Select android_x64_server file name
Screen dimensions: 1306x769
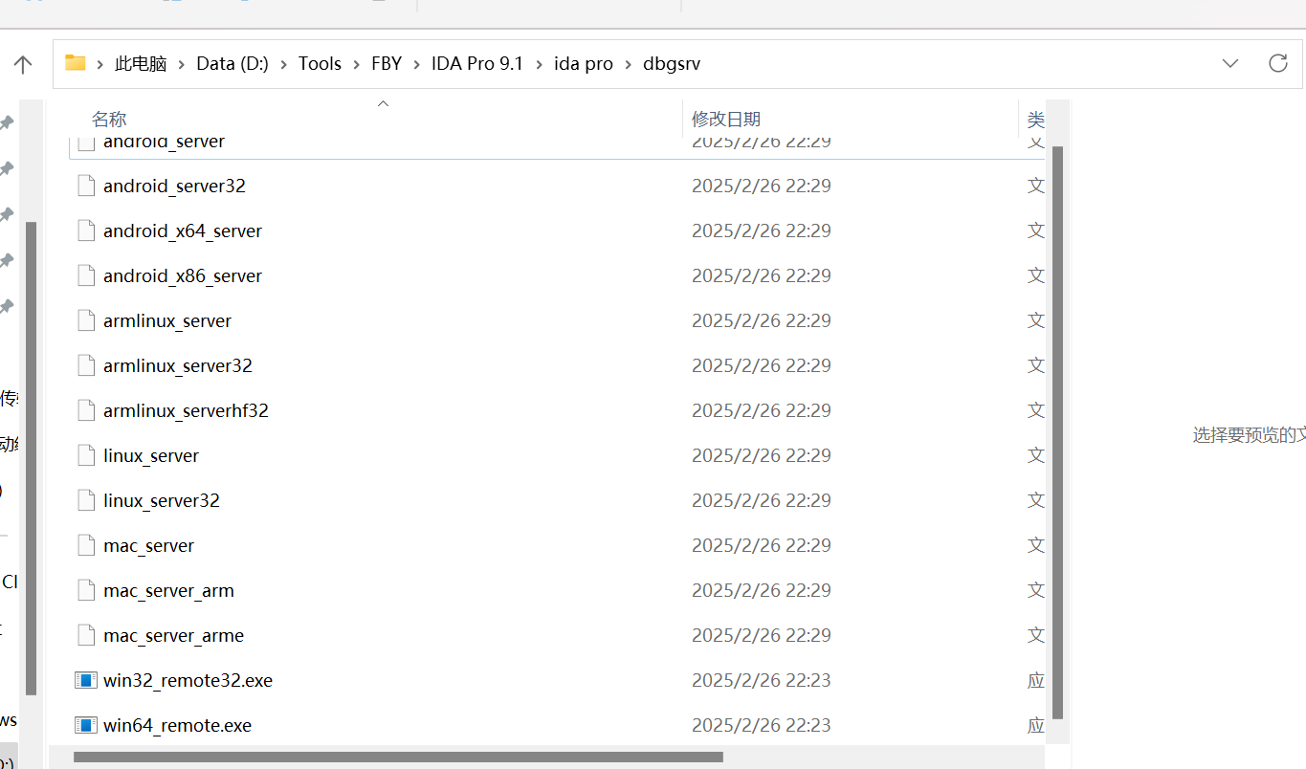pyautogui.click(x=183, y=231)
